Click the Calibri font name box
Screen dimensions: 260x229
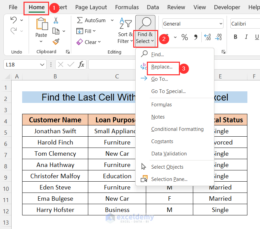(x=245, y=24)
